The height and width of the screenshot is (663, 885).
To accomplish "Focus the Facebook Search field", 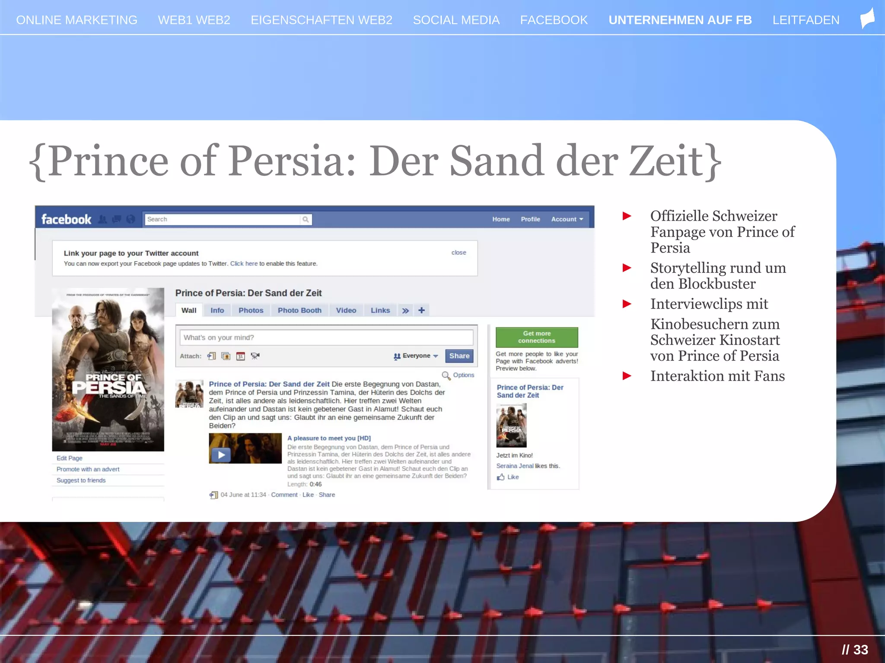I will (223, 219).
